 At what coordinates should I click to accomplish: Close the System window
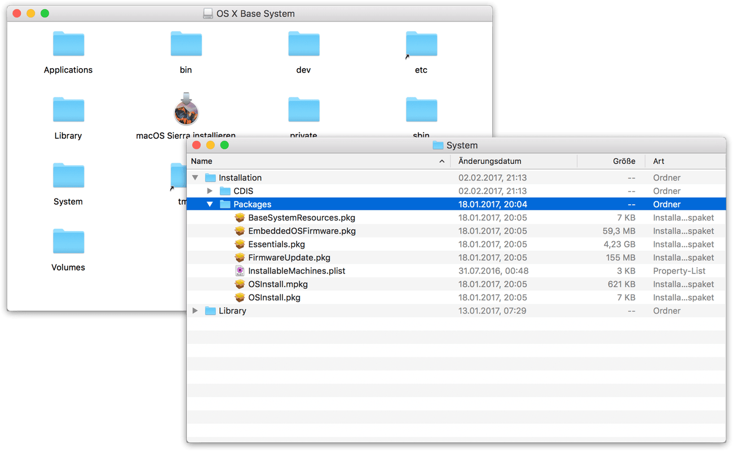click(x=197, y=145)
